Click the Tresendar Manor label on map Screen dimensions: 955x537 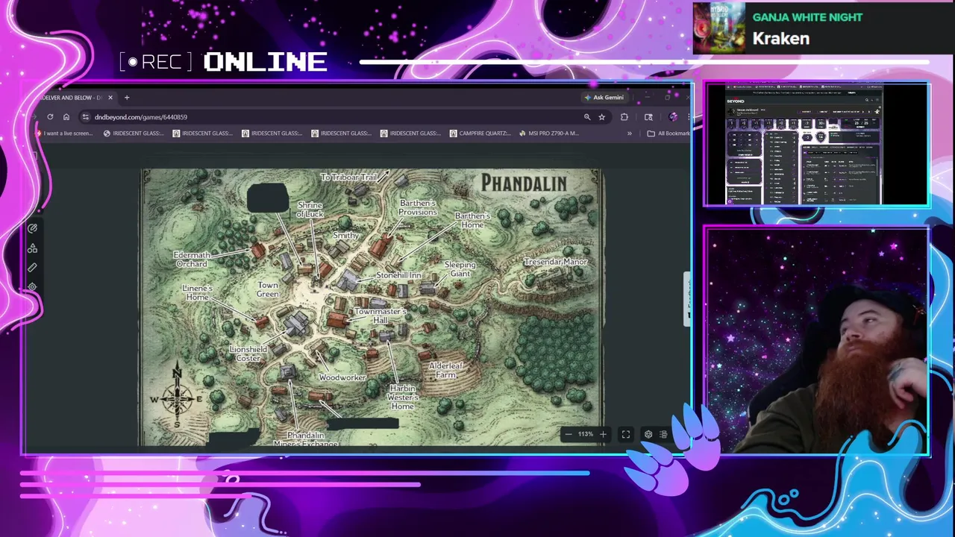(555, 262)
